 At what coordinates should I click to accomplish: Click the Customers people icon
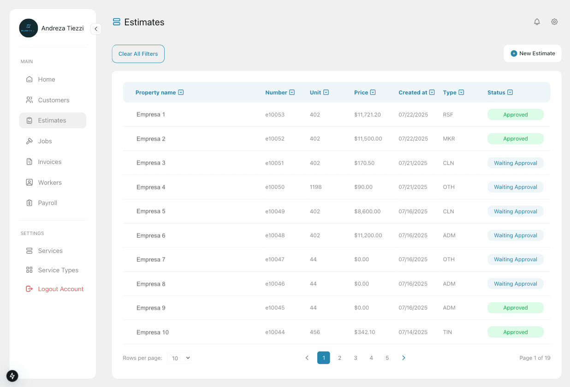(30, 100)
